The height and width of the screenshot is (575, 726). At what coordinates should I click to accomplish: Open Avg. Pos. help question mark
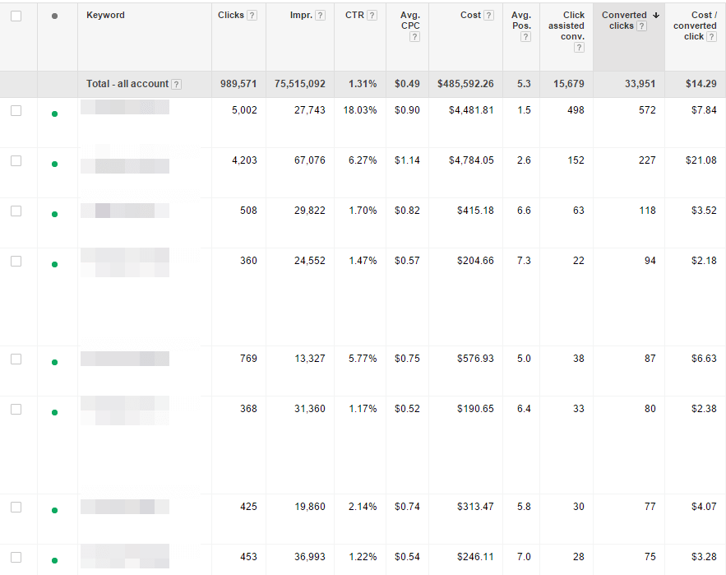(525, 37)
